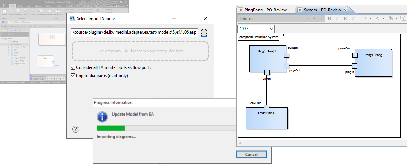This screenshot has width=407, height=164.
Task: Click the Search icon in the ribbon
Action: coord(32,12)
